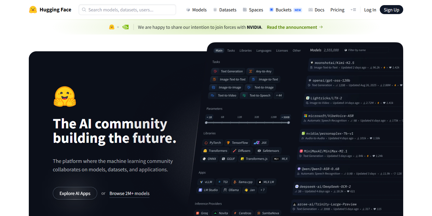Screen dimensions: 432x216
Task: Click the NVIDIA logo in the banner
Action: (125, 27)
